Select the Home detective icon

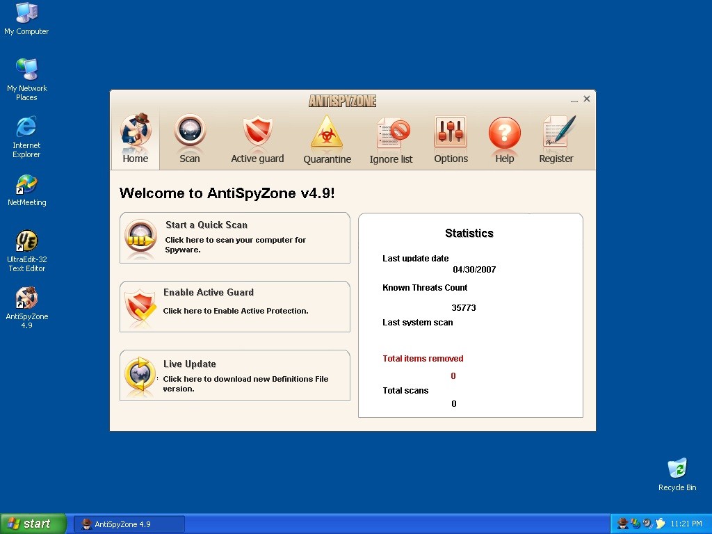[136, 132]
